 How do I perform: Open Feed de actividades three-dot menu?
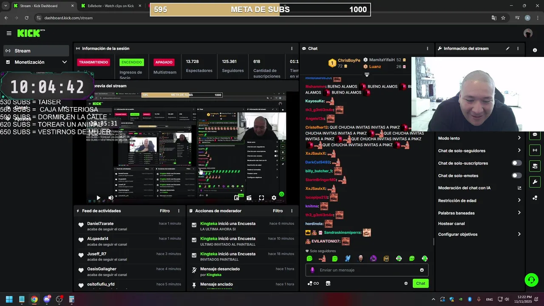point(178,211)
